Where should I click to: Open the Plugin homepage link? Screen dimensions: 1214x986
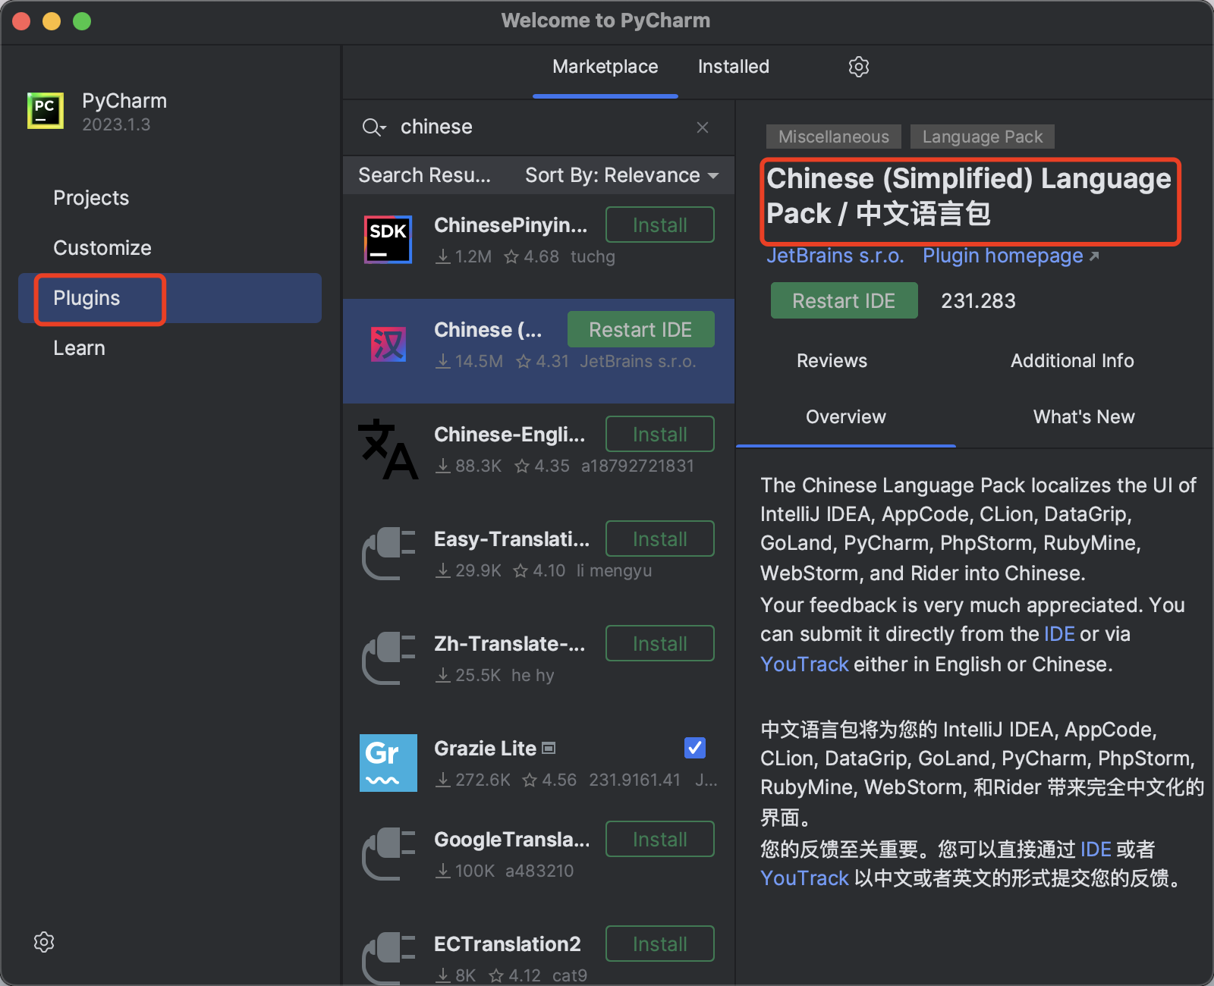click(x=1011, y=256)
